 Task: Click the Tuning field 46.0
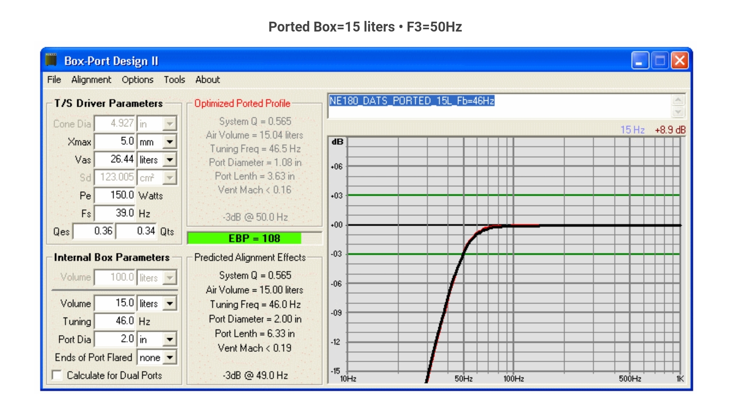coord(115,321)
